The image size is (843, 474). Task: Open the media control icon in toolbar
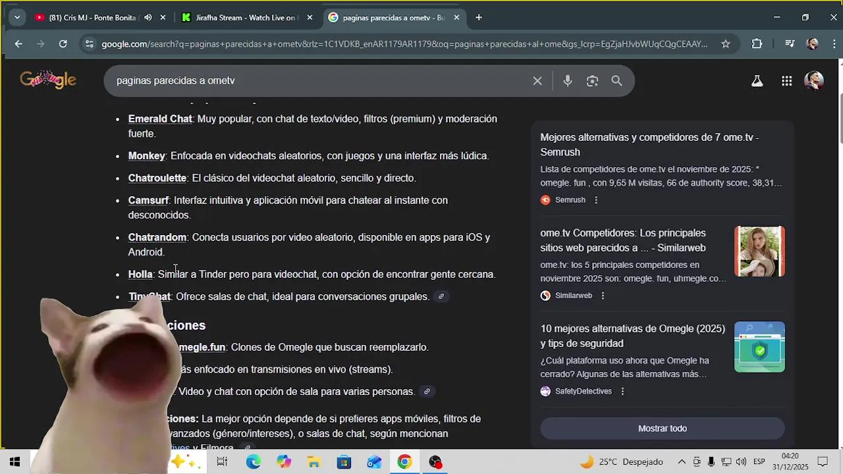coord(790,44)
